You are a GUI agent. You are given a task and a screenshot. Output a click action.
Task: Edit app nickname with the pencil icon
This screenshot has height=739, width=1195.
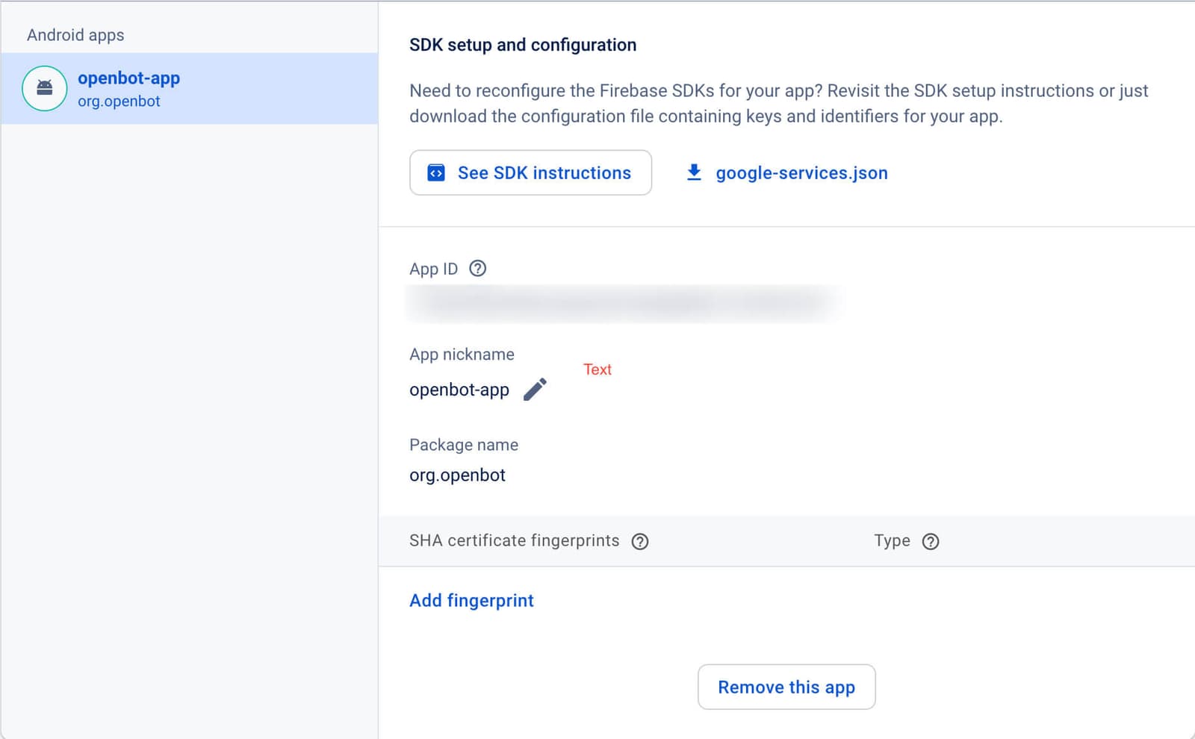tap(535, 390)
